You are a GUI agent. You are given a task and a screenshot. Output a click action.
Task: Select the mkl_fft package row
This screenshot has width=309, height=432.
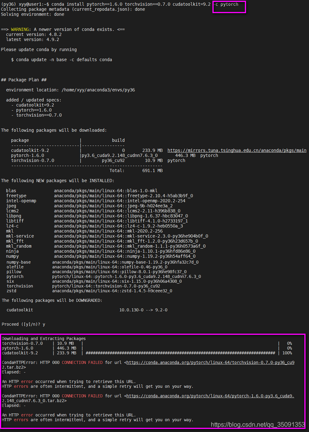pyautogui.click(x=102, y=241)
